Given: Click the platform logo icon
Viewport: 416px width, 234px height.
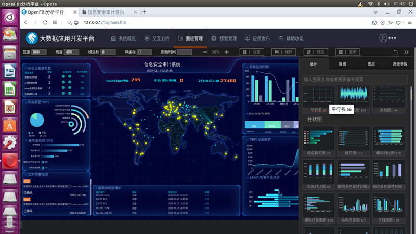Looking at the screenshot, I should click(x=32, y=38).
